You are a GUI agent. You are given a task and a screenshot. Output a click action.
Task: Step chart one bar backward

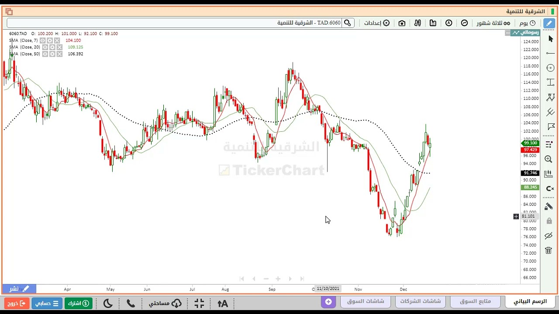click(254, 279)
